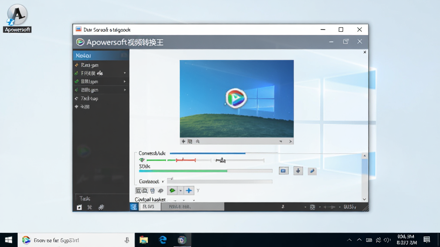The width and height of the screenshot is (440, 247).
Task: Click the first layout icon in the bottom toolbar
Action: [138, 191]
